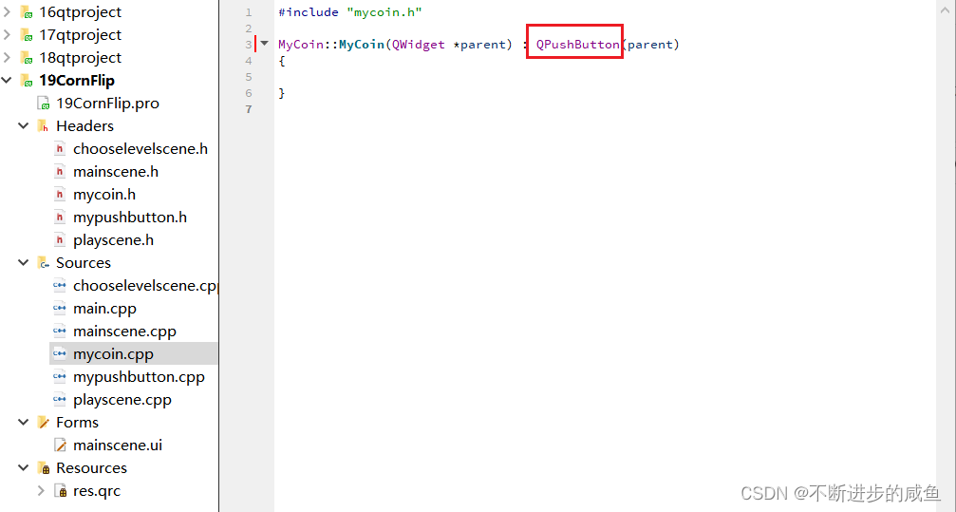
Task: Fold the MyCoin constructor at line 3
Action: [x=265, y=44]
